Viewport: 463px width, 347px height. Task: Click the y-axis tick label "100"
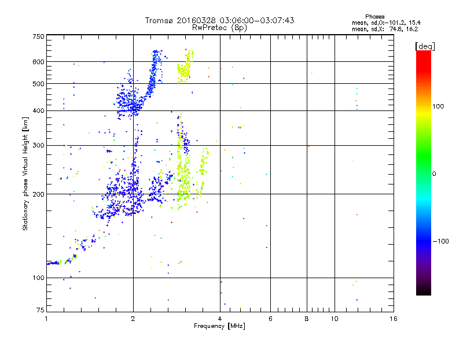pos(38,278)
